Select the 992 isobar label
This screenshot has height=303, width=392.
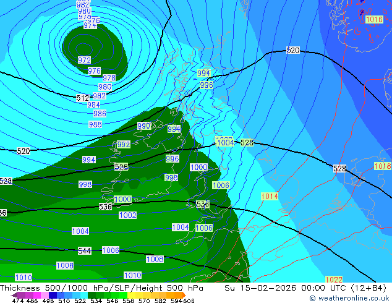(124, 145)
